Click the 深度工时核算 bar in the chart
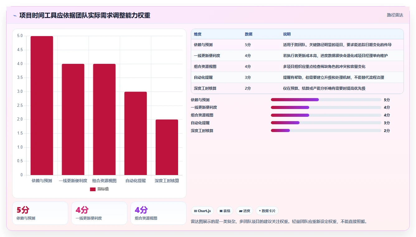This screenshot has height=237, width=416. tap(167, 147)
